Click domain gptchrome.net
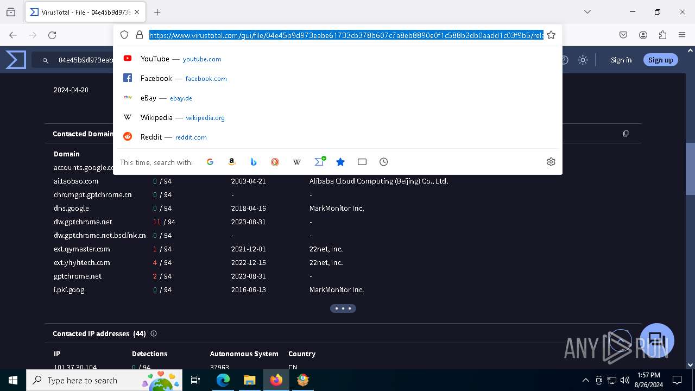 (78, 276)
